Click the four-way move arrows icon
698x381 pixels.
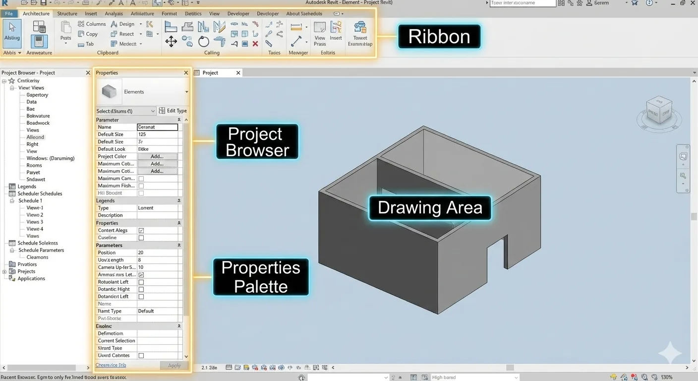tap(171, 42)
